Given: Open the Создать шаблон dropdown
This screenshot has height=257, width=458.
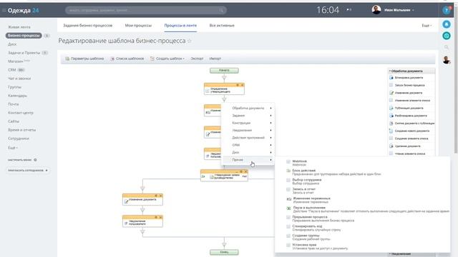Looking at the screenshot, I should 167,59.
